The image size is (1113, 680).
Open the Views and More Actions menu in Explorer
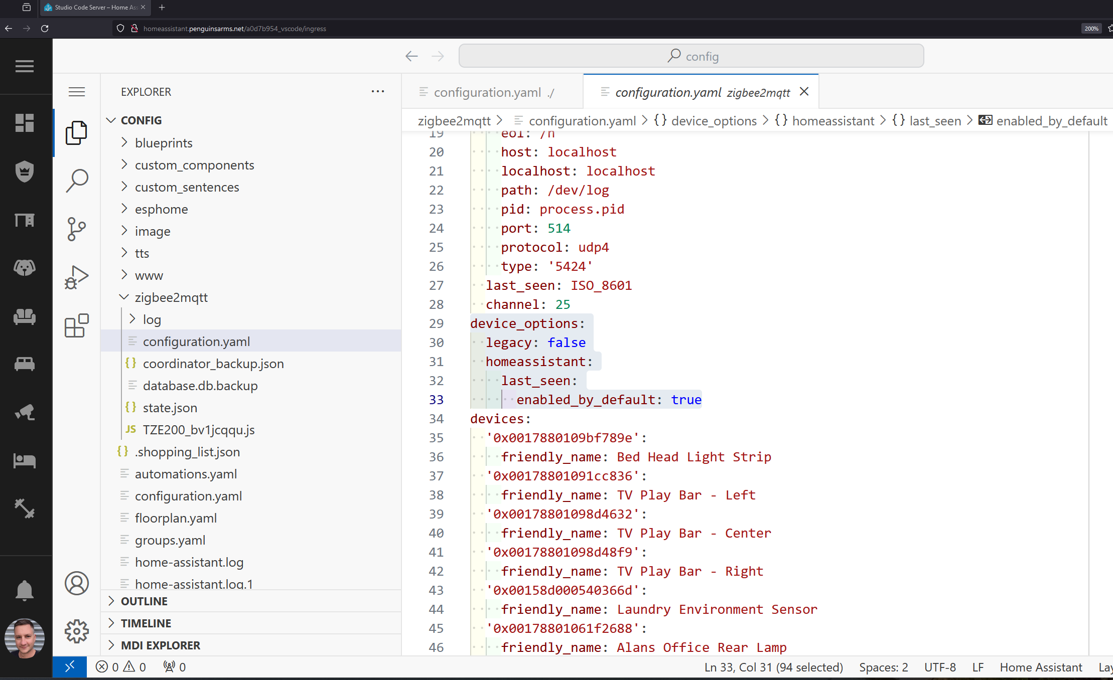378,91
